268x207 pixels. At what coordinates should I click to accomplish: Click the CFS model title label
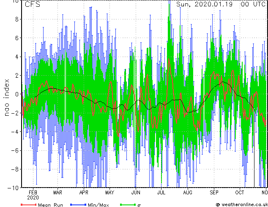coord(33,4)
